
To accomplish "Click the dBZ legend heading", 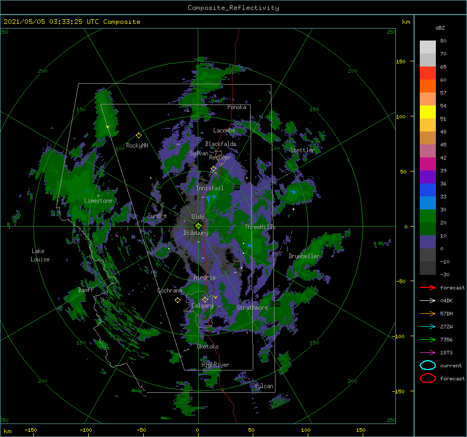I will pos(440,28).
